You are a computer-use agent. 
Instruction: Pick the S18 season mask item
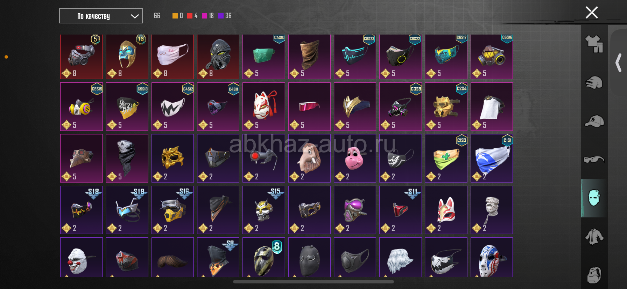pos(82,210)
